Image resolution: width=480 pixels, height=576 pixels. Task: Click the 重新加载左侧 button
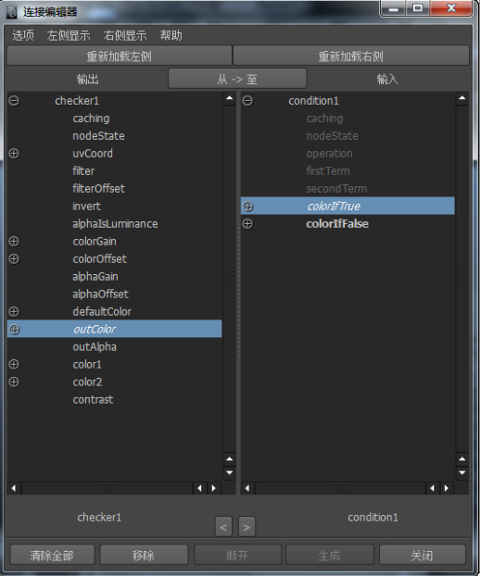[120, 56]
